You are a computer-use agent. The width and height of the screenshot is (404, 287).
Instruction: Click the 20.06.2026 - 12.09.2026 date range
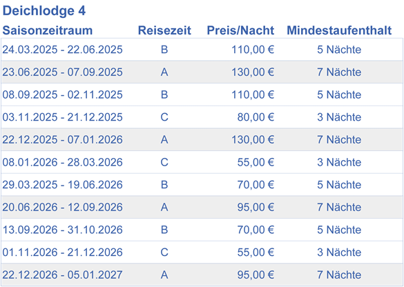62,207
